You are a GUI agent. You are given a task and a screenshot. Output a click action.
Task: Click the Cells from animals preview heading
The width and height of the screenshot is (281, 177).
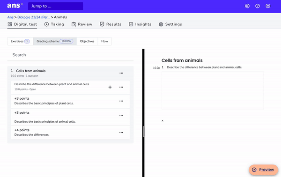pyautogui.click(x=182, y=60)
